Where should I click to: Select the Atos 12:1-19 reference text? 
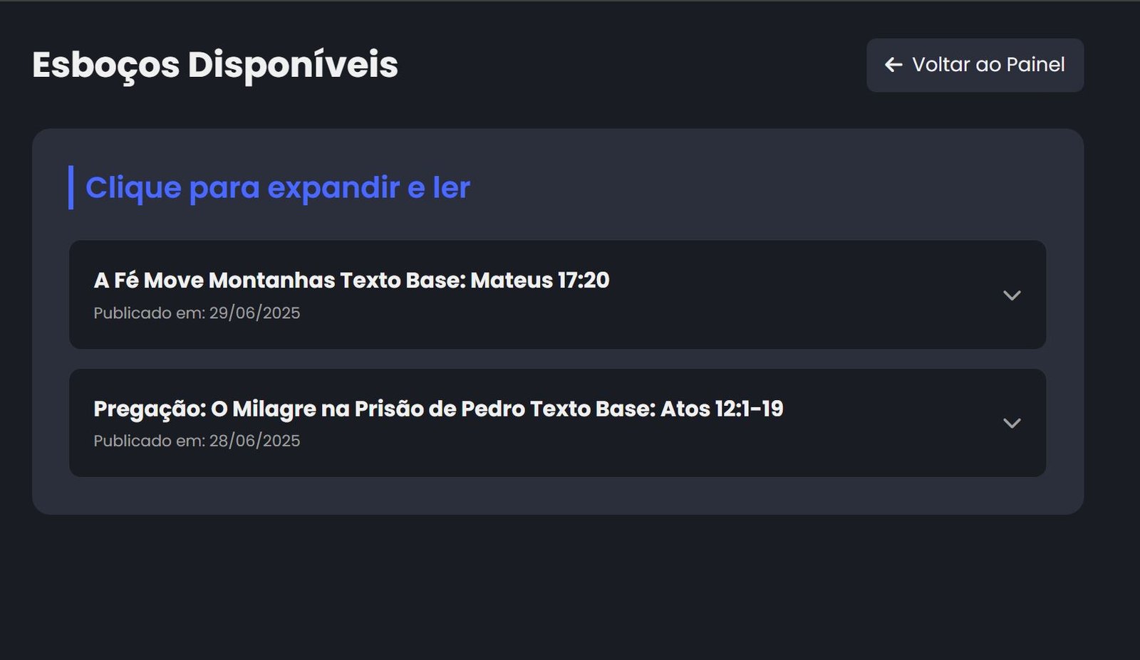point(721,409)
